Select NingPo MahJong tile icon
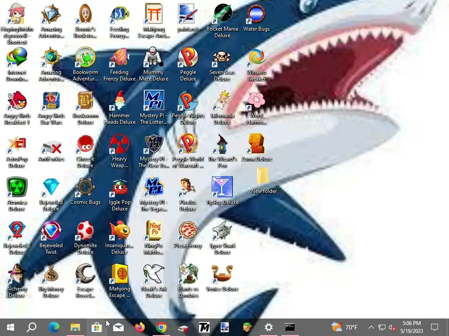 (x=154, y=230)
